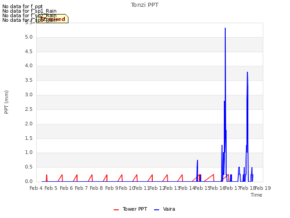Click the Tonzi PPT chart title
This screenshot has width=290, height=218.
click(x=145, y=5)
